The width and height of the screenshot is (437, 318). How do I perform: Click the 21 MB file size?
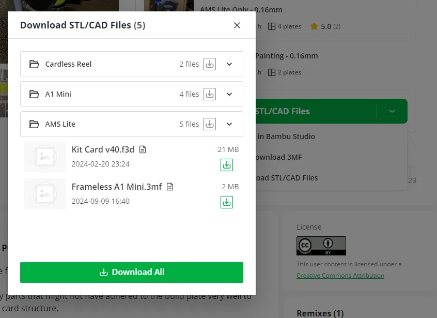[x=228, y=149]
